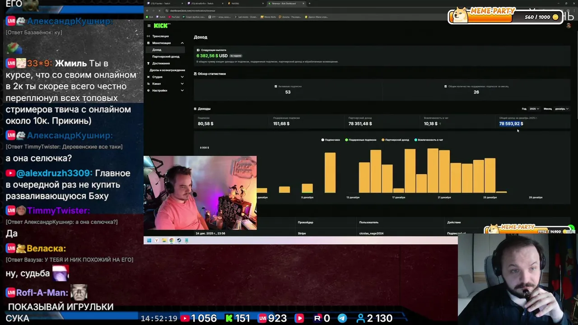578x325 pixels.
Task: Open the Windows Start button
Action: tap(149, 241)
